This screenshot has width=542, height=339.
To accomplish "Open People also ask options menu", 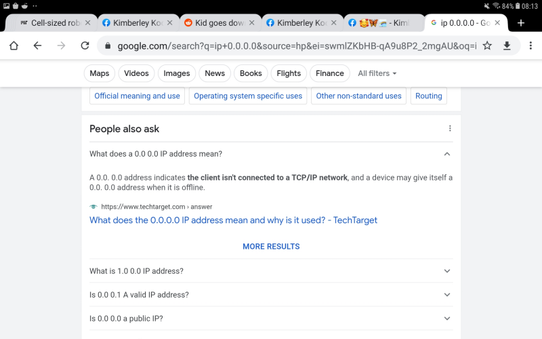I will (x=450, y=129).
